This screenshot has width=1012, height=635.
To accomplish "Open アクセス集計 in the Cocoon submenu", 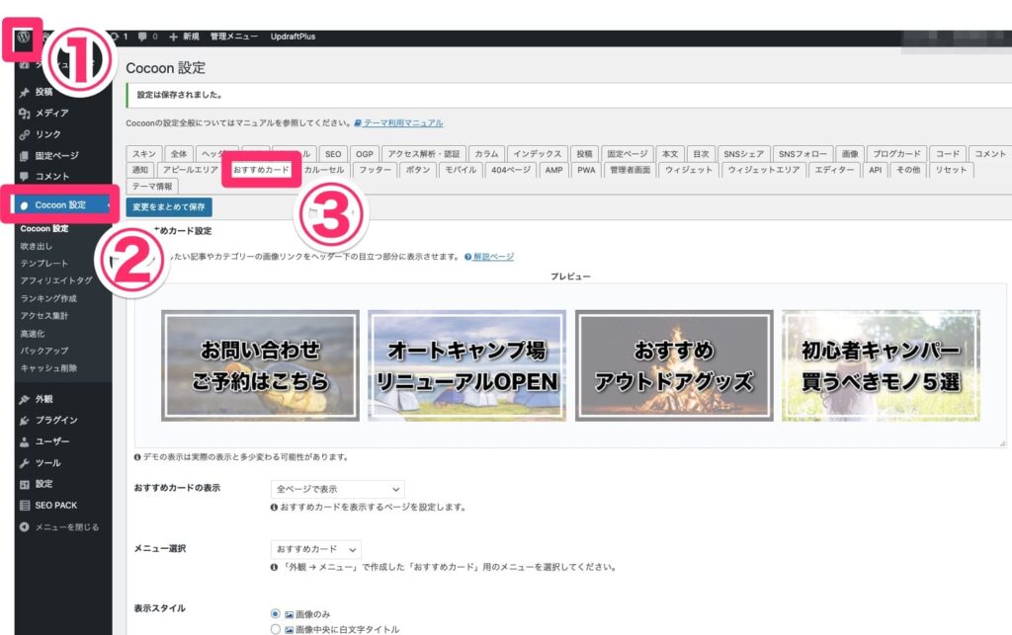I will [43, 316].
